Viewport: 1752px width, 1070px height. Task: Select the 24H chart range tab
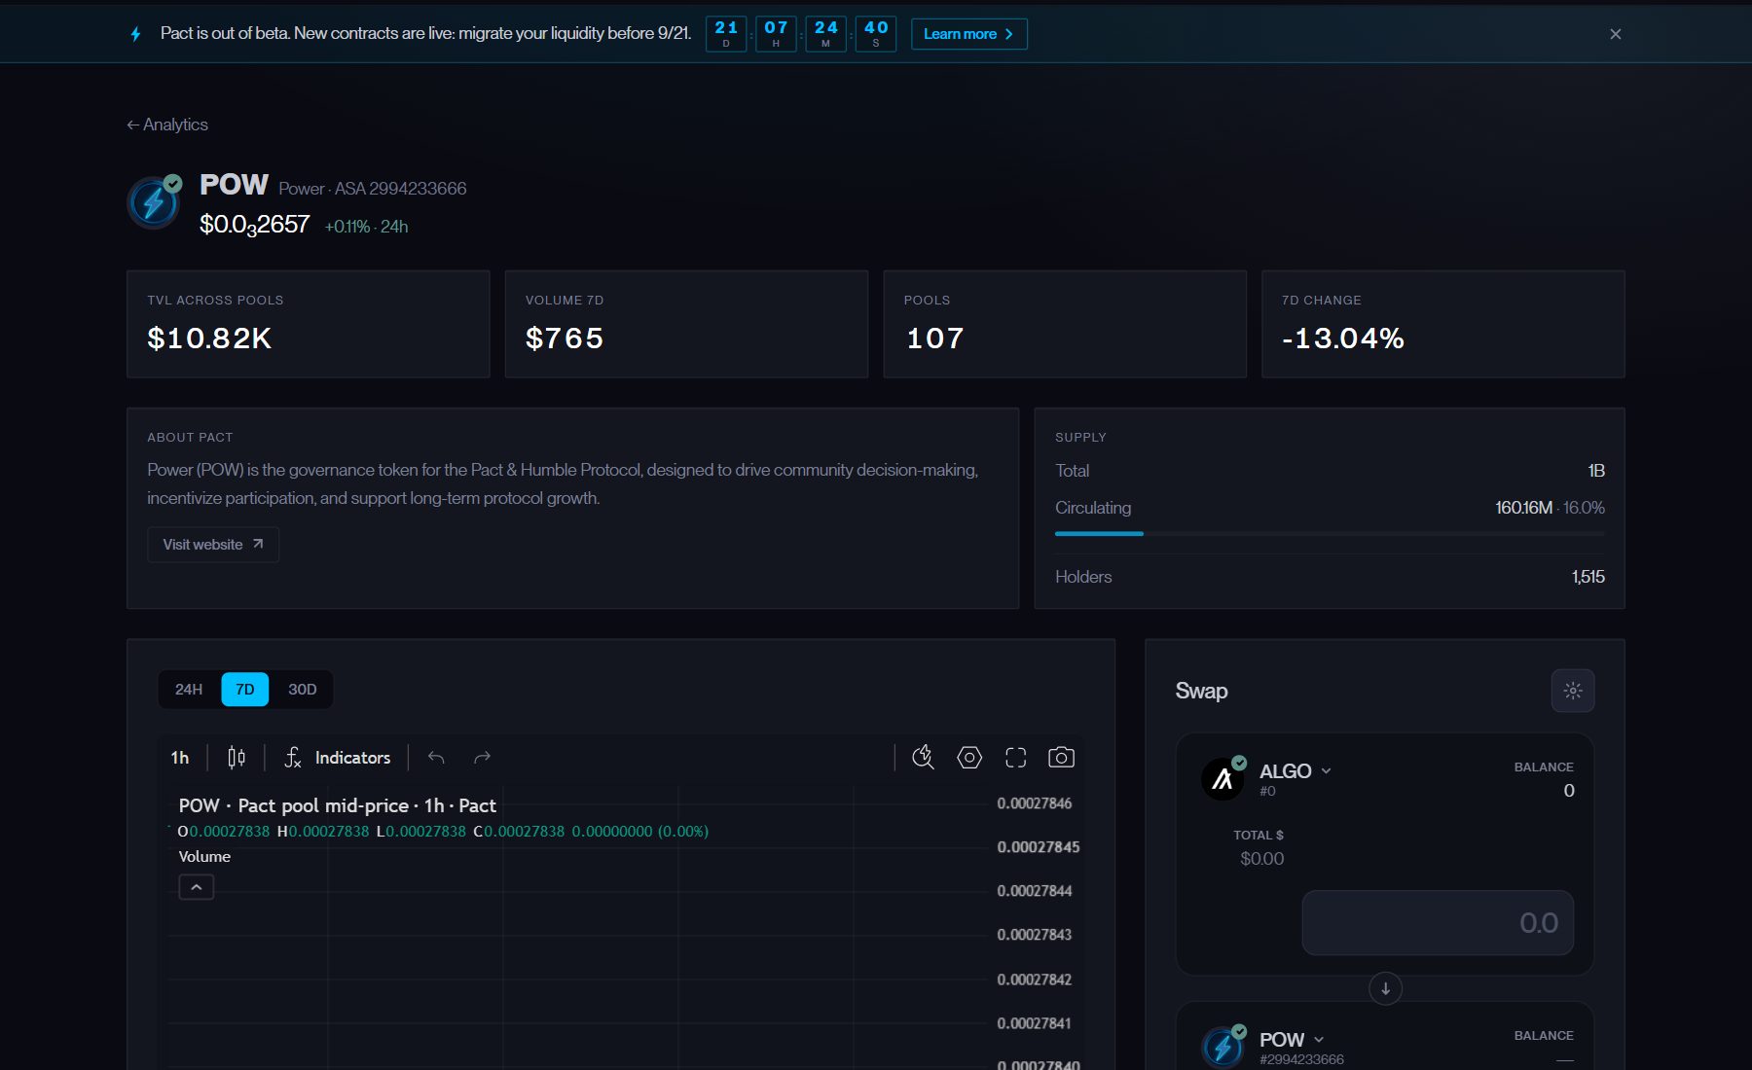[x=189, y=690]
